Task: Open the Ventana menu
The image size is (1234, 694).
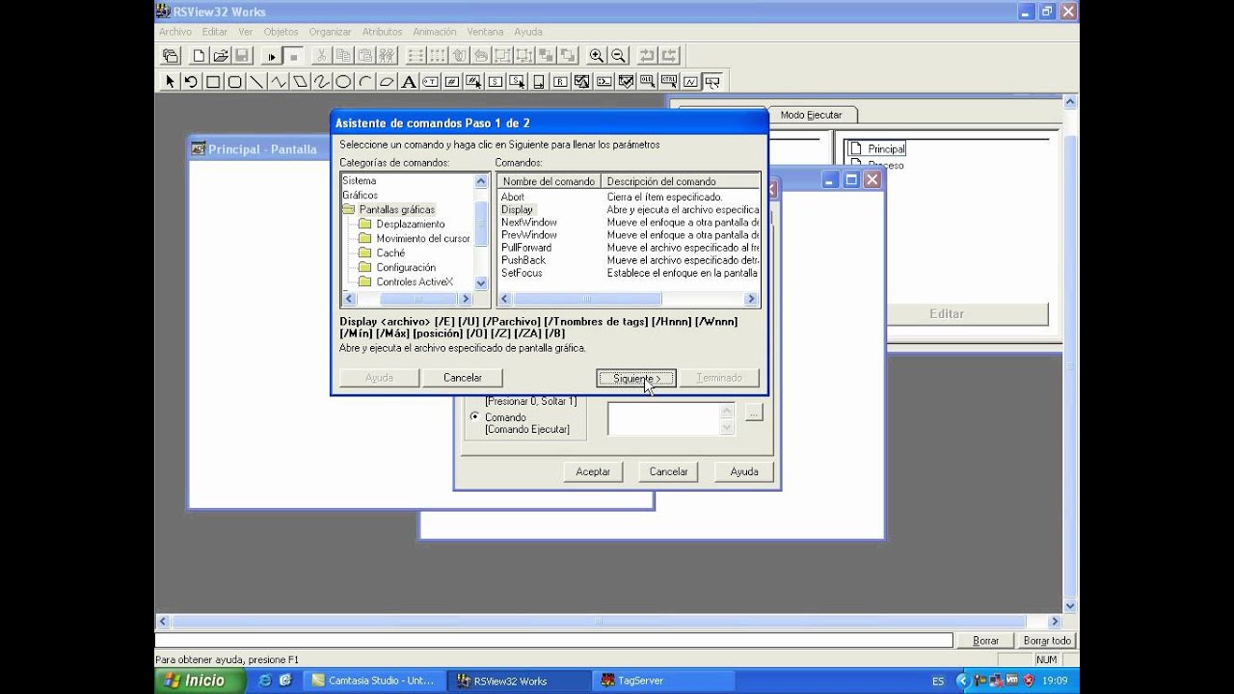Action: click(485, 32)
